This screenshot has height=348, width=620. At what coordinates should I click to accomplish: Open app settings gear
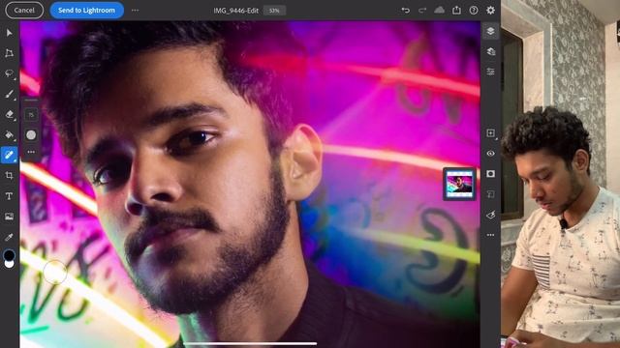point(491,11)
